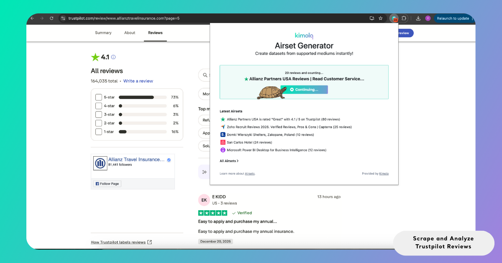Click the Kimola extension icon with badge
Viewport: 502px width, 263px height.
tap(394, 18)
